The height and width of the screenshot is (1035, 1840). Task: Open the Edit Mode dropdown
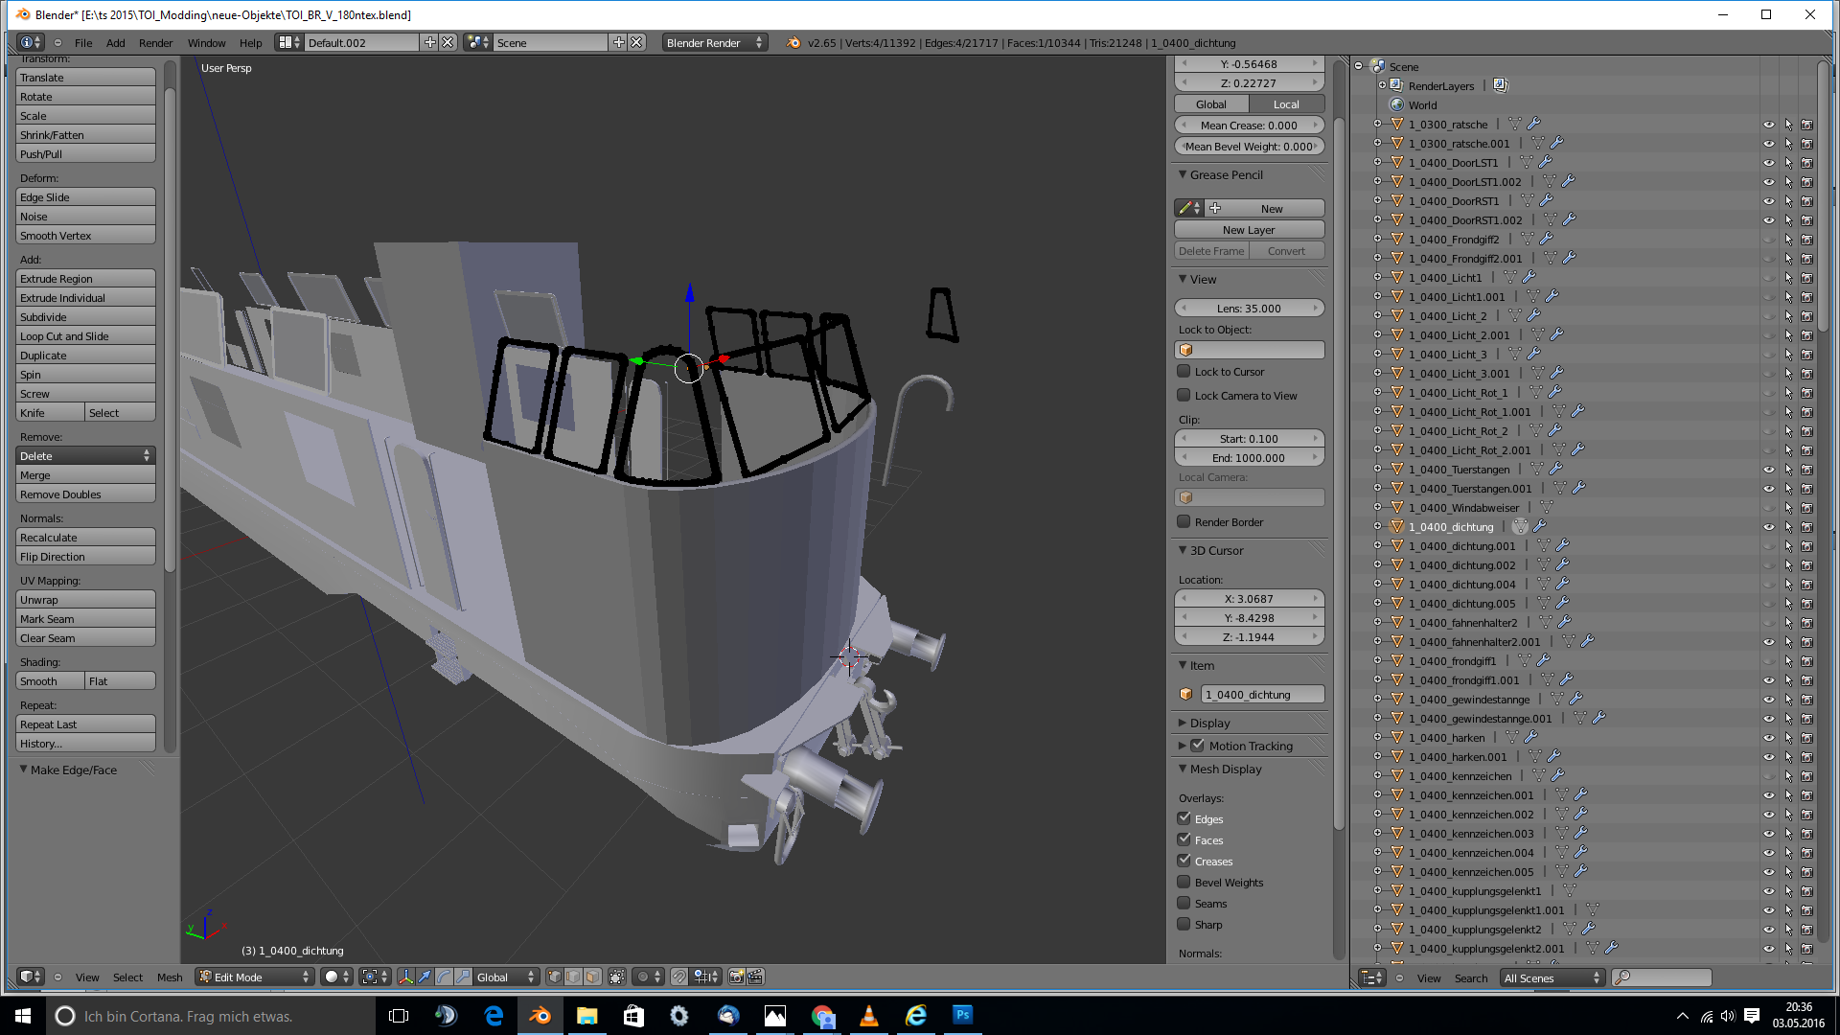(x=255, y=977)
